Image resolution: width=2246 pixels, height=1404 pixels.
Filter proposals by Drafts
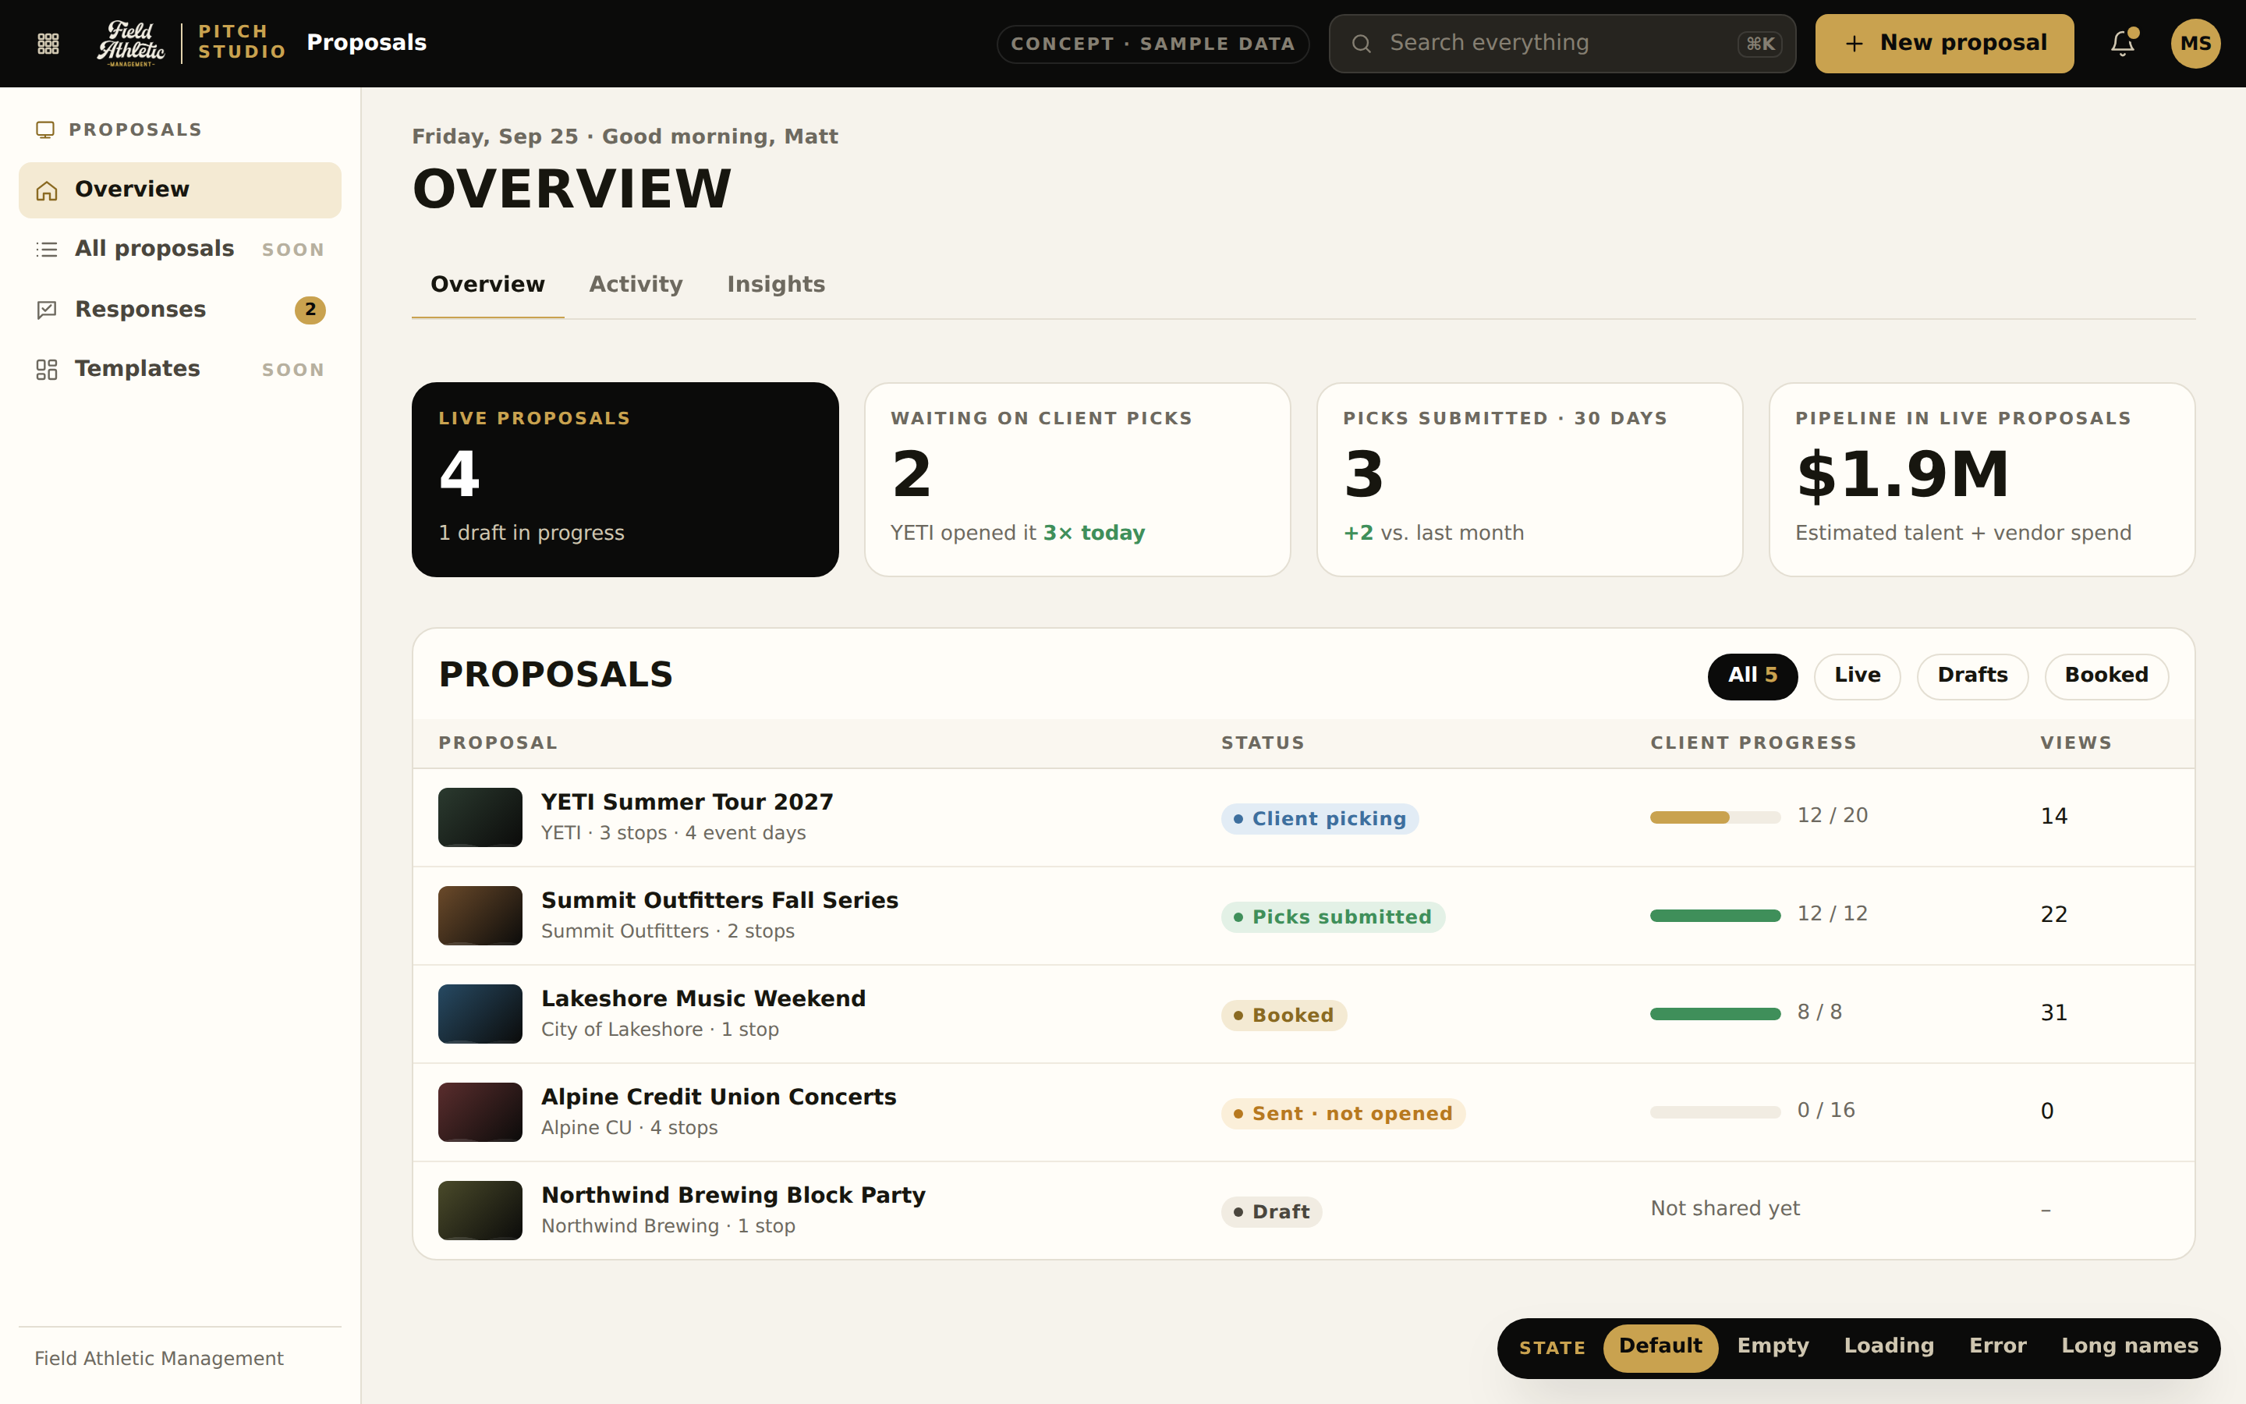1972,676
